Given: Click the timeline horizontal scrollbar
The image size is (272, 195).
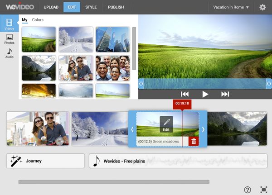Looking at the screenshot, I should (x=114, y=182).
